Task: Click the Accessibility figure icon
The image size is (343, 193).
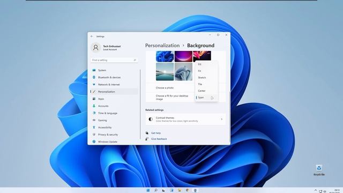Action: [x=94, y=128]
